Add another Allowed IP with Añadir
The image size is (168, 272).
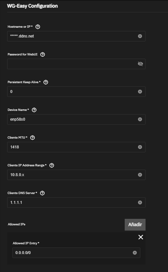click(x=135, y=225)
